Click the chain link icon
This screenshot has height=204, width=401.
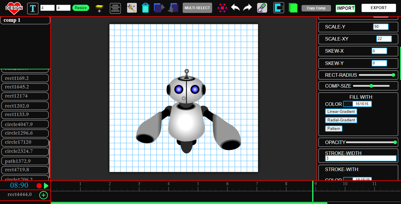[262, 8]
